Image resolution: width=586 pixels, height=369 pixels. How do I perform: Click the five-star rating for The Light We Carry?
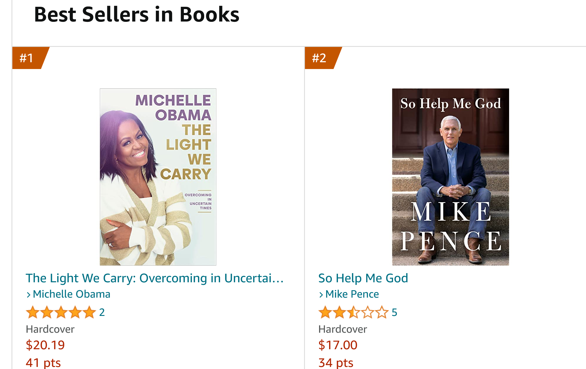(61, 312)
